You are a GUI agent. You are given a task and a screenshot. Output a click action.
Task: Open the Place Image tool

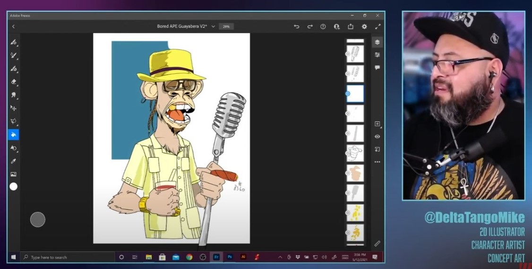coord(14,174)
